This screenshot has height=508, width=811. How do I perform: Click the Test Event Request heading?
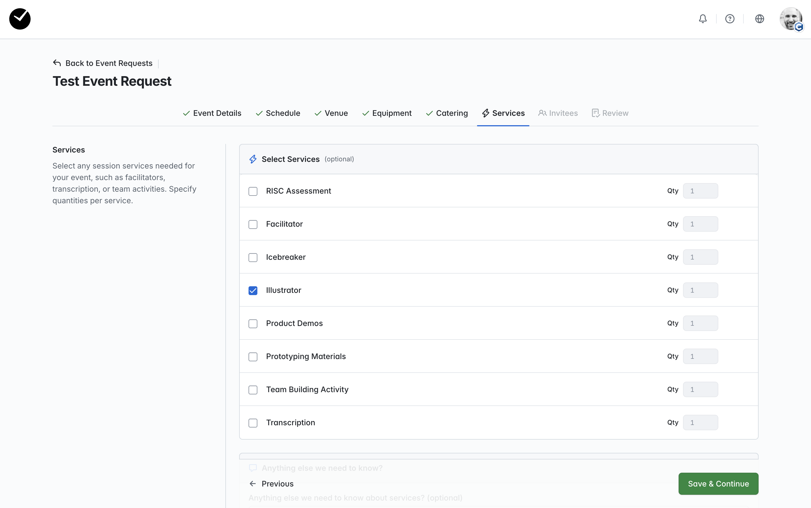[112, 81]
